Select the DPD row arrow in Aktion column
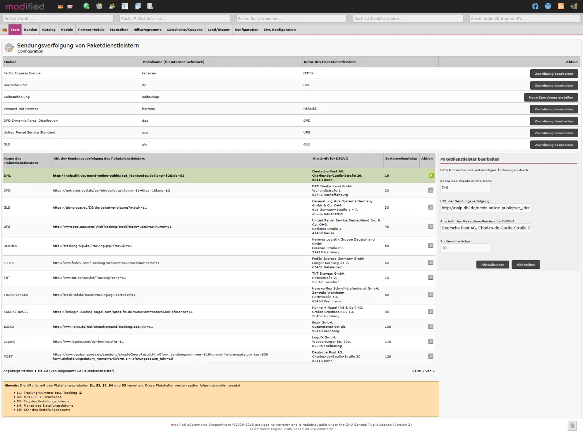 (431, 190)
